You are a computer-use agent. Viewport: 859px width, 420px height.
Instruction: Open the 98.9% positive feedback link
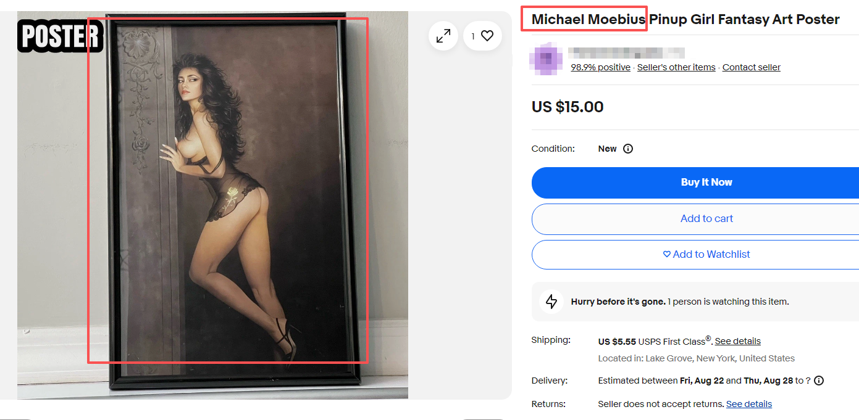[x=600, y=67]
